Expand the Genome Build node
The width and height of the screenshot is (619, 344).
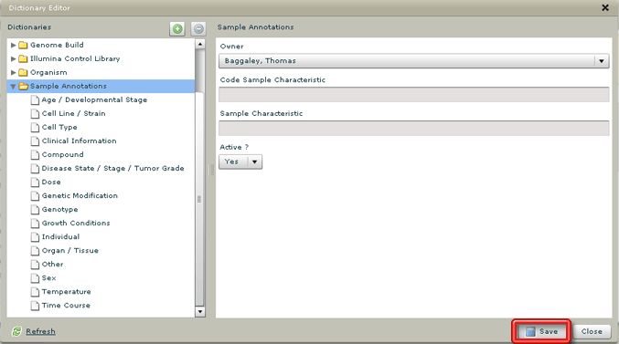13,45
